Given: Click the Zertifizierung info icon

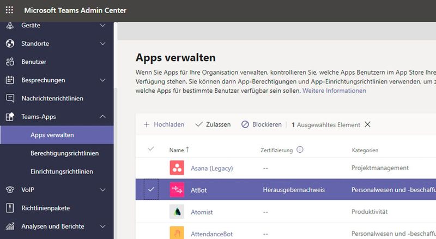Looking at the screenshot, I should [x=300, y=150].
